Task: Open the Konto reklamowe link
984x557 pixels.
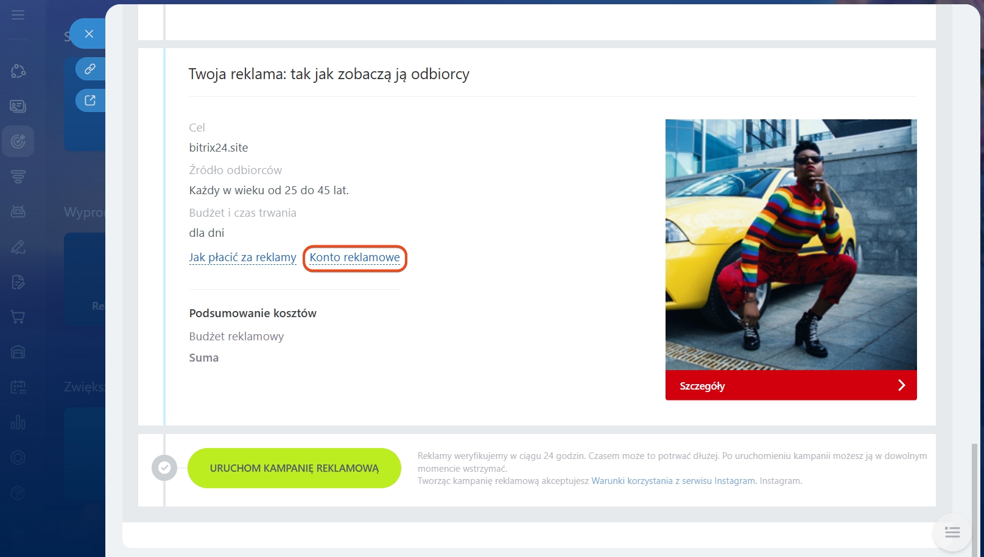Action: (x=354, y=257)
